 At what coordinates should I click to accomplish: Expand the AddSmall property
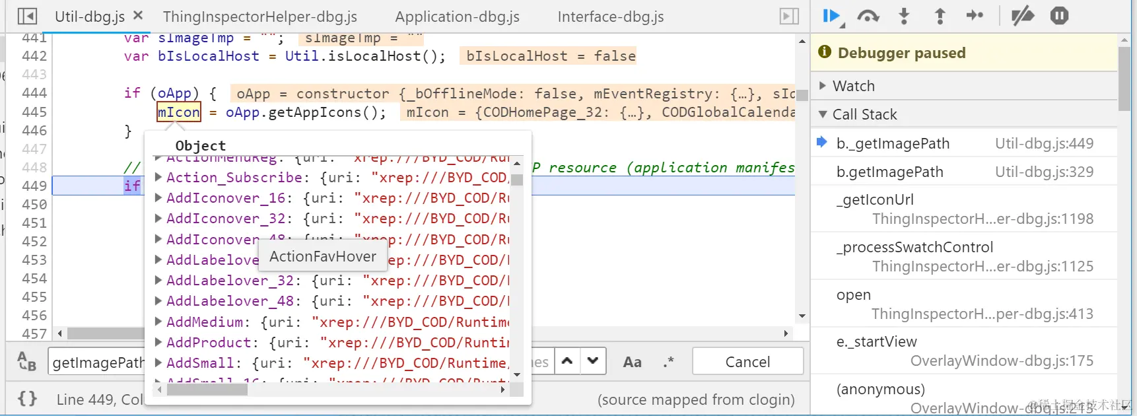158,363
